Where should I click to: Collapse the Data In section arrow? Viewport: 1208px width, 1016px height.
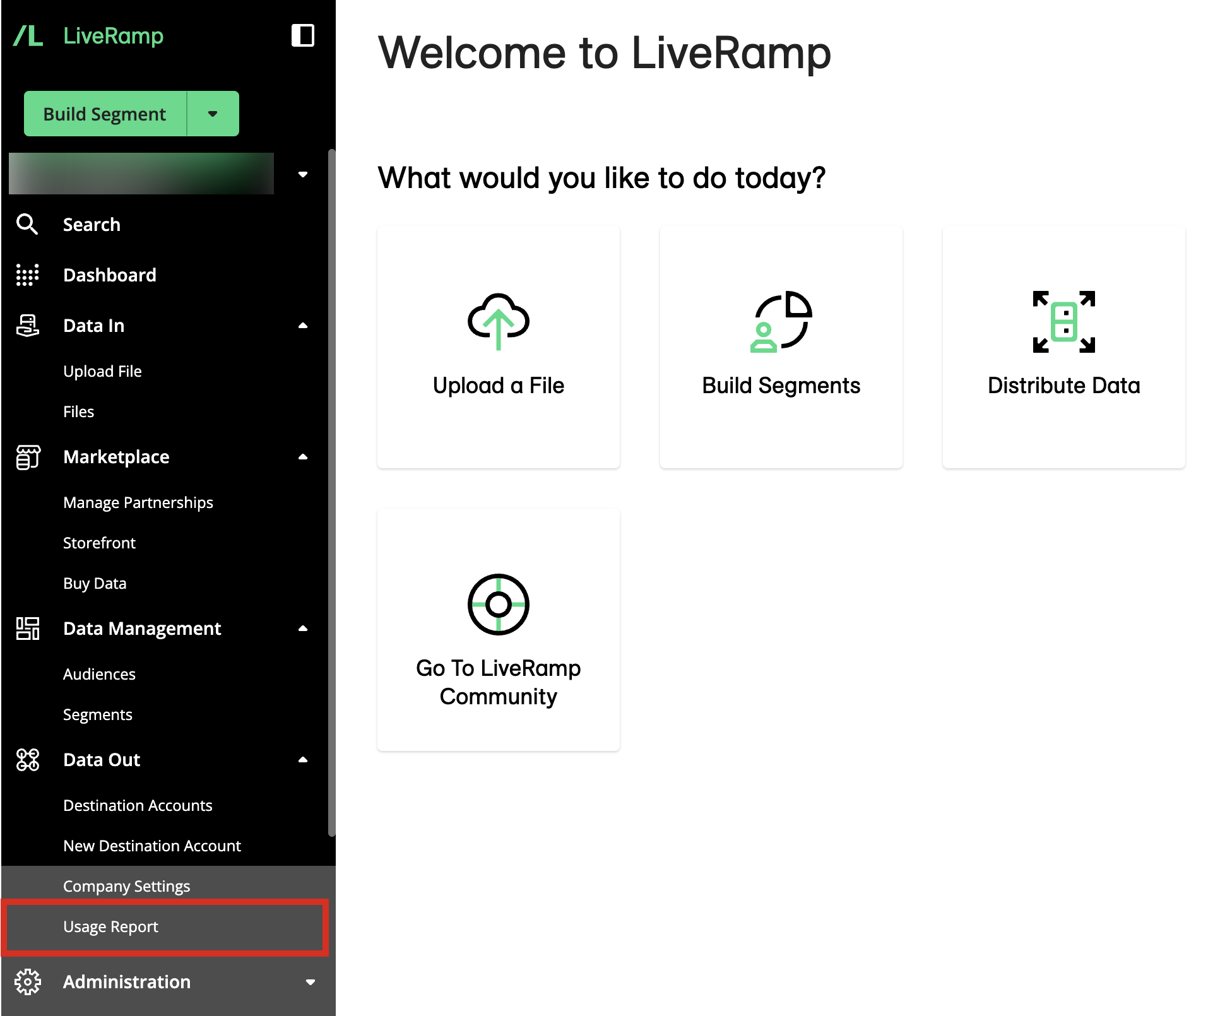point(303,326)
